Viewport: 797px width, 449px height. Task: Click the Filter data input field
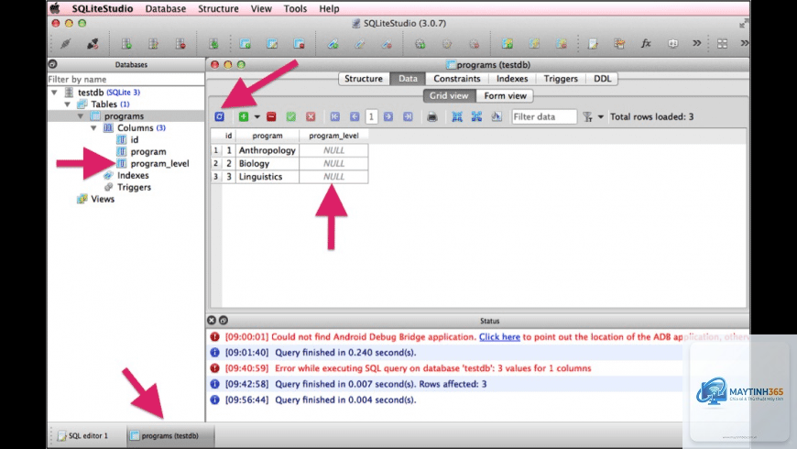tap(544, 116)
